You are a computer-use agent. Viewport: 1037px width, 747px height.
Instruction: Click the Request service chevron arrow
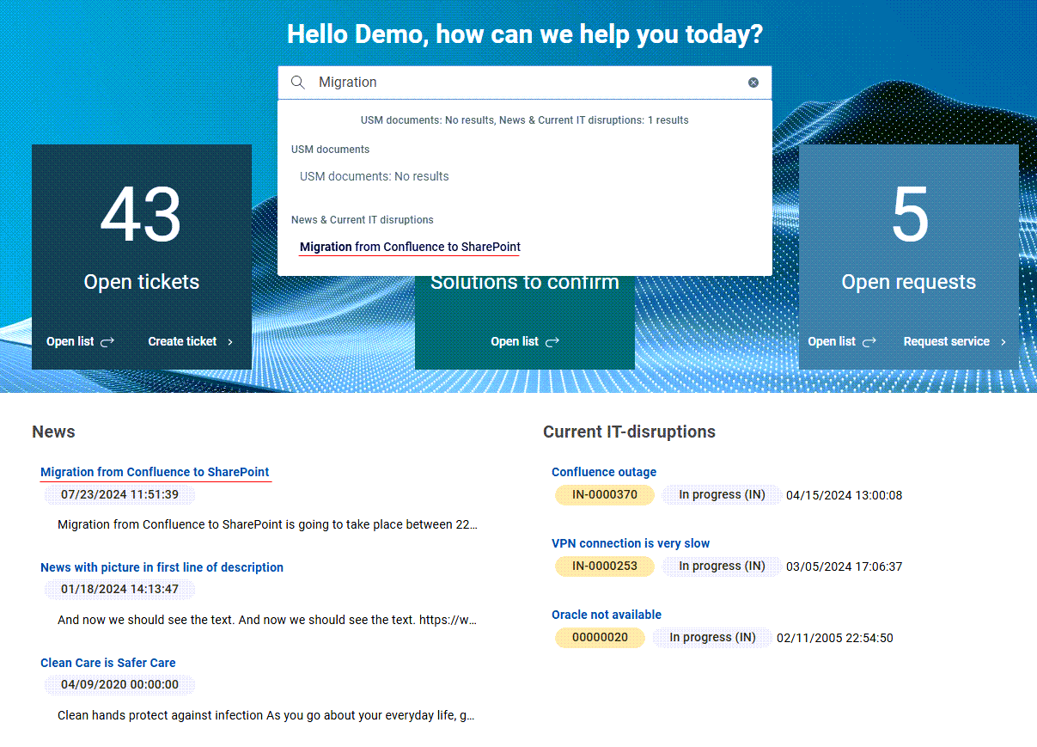[x=1003, y=341]
